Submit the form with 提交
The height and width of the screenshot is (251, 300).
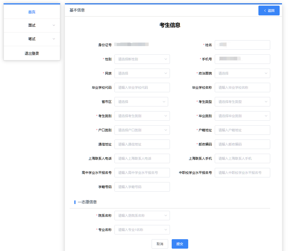[180, 244]
